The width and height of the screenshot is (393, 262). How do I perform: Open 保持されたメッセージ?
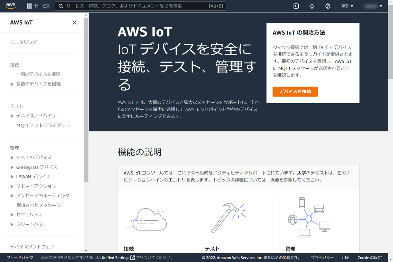(39, 205)
